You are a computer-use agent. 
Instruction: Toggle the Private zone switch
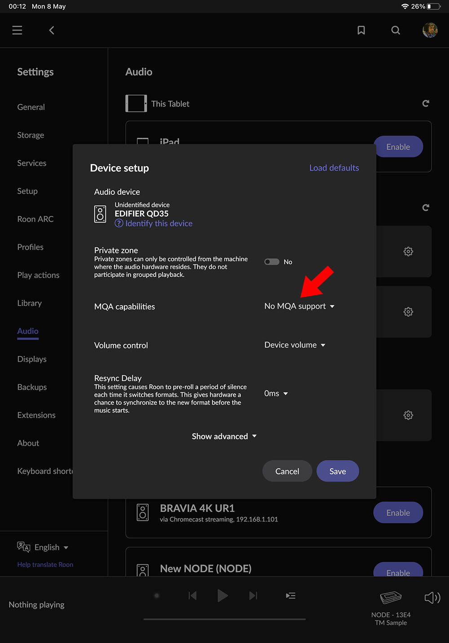(x=272, y=262)
